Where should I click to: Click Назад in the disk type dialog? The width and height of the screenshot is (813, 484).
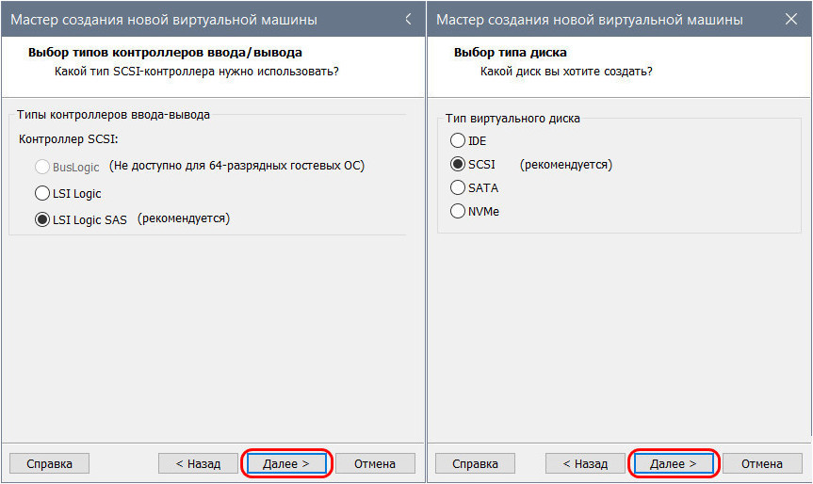[584, 463]
